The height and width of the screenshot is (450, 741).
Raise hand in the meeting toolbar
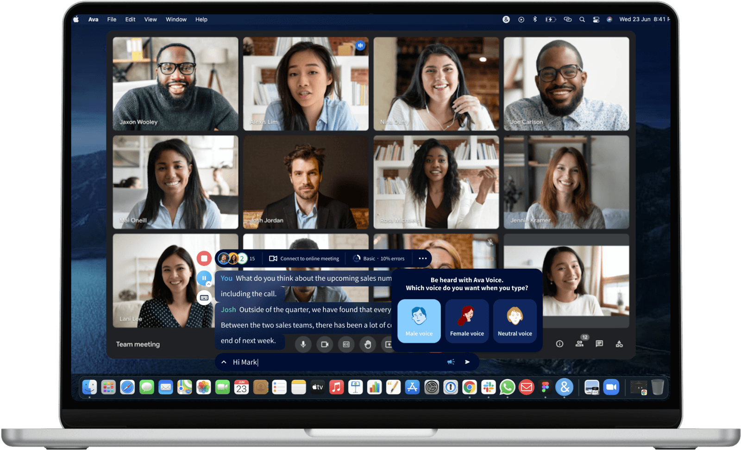coord(368,344)
